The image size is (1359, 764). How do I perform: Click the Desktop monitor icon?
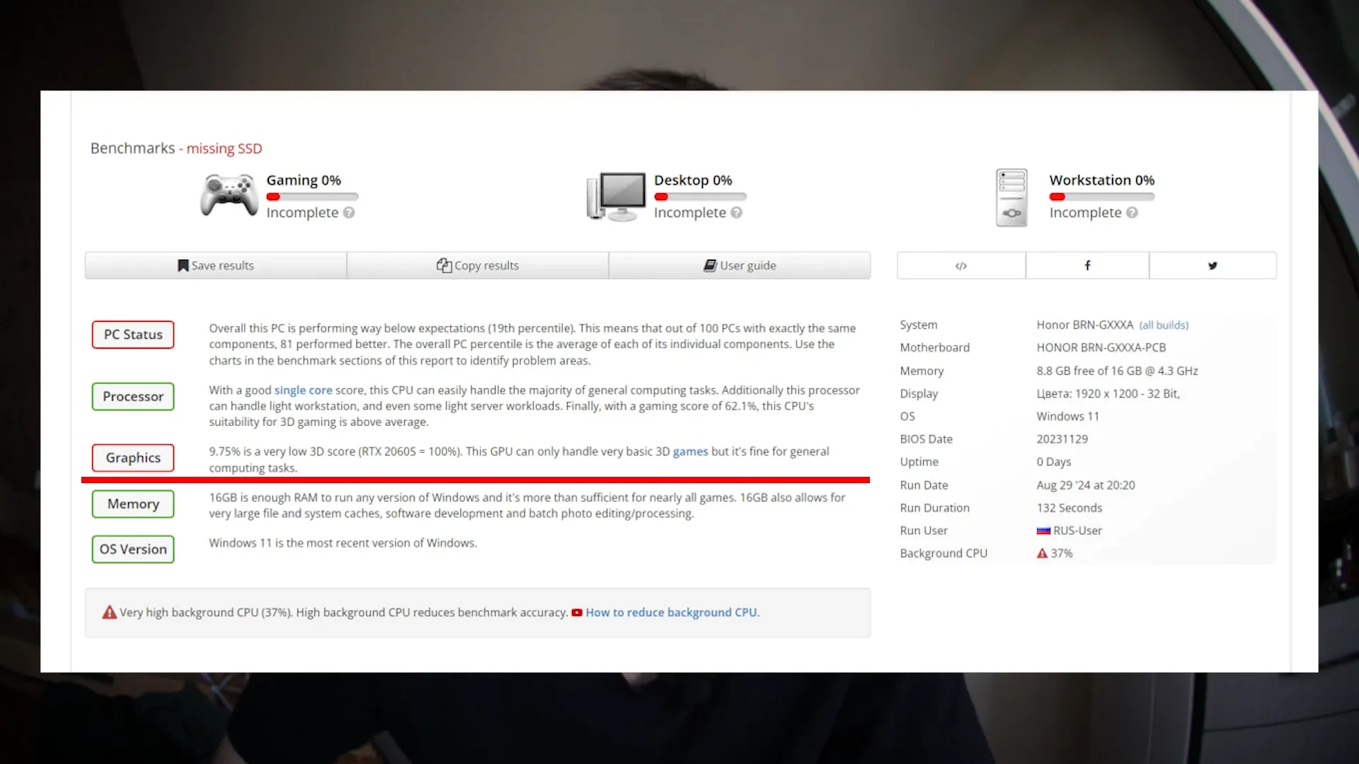pos(616,197)
